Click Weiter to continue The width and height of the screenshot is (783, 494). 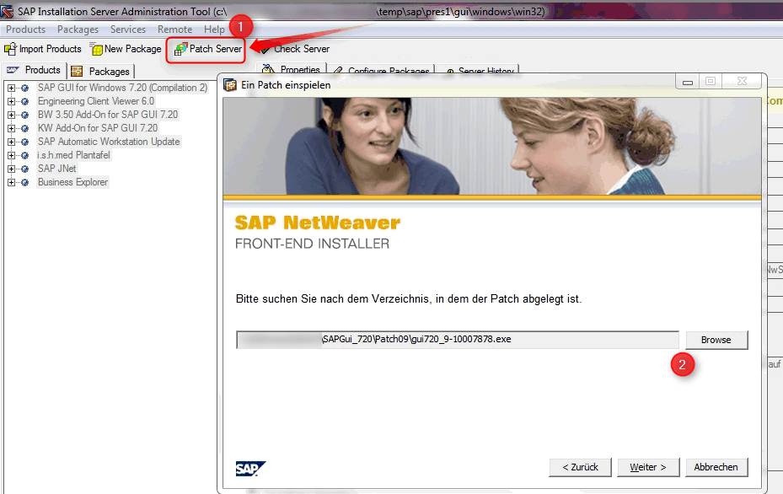648,468
